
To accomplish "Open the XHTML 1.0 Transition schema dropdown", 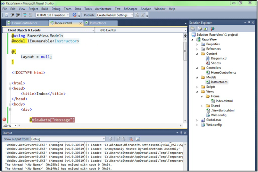I will click(68, 15).
